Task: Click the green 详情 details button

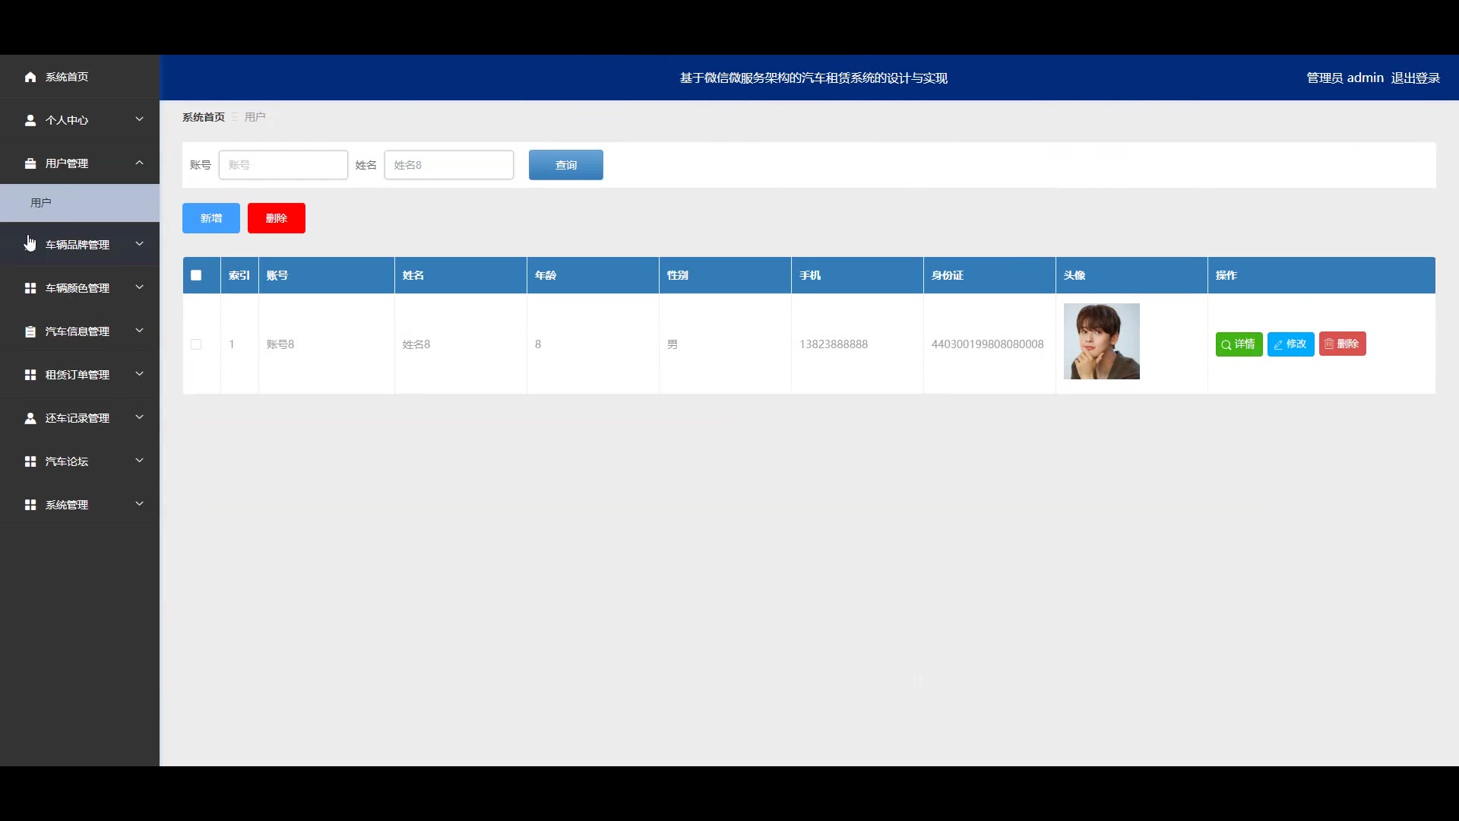Action: [x=1239, y=344]
